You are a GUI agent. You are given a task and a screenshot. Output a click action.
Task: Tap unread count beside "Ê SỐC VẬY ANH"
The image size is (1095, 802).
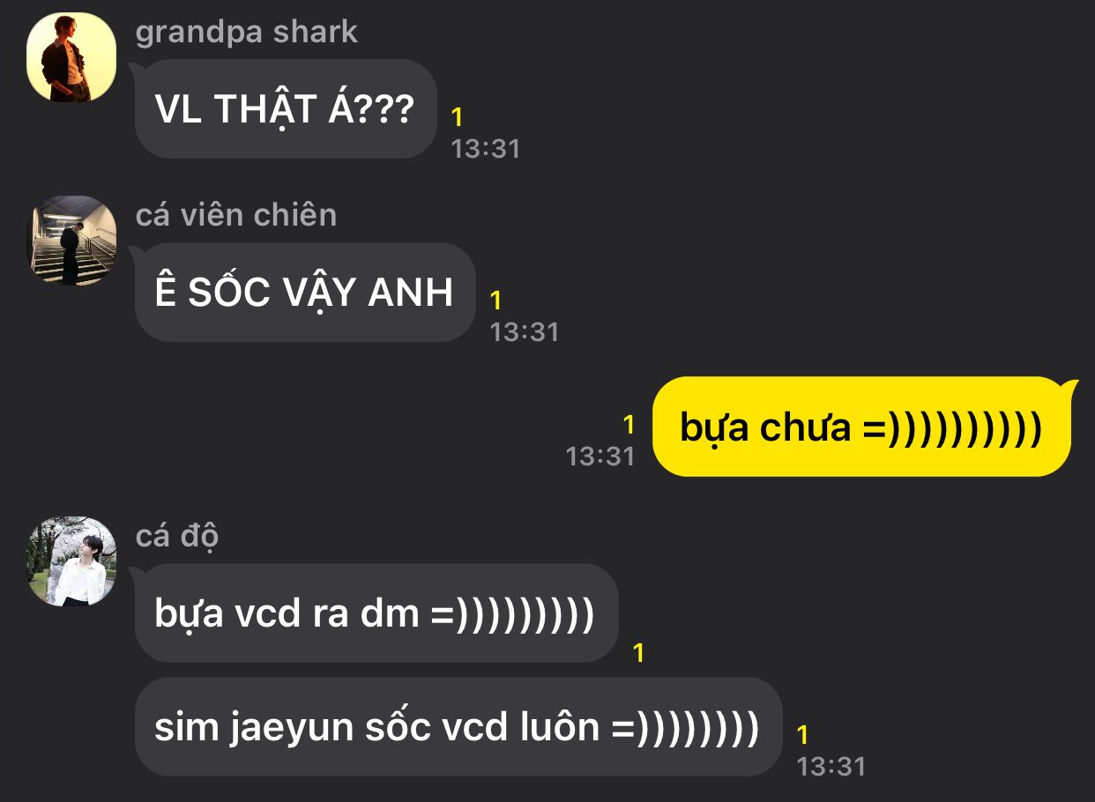tap(495, 301)
